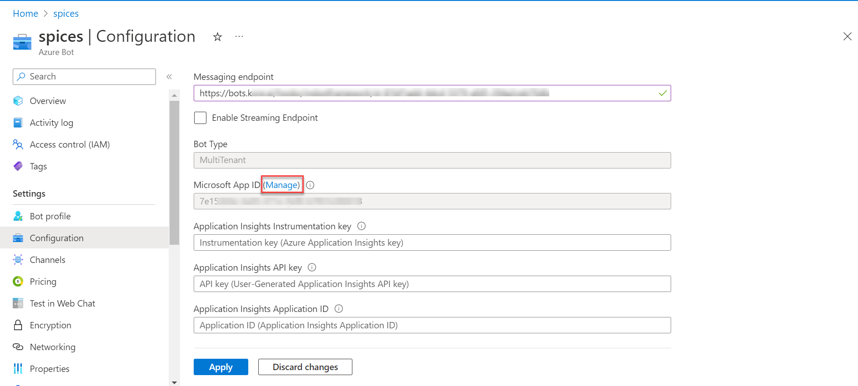Viewport: 858px width, 386px height.
Task: Enable the Streaming Endpoint checkbox
Action: 200,118
